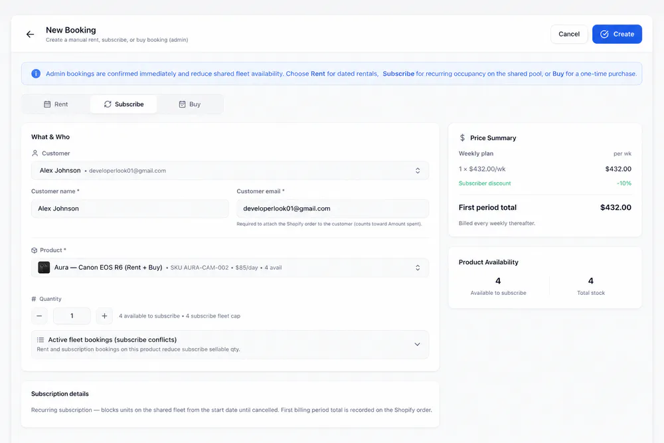Click '4 available to subscribe' quantity hint
This screenshot has width=664, height=443.
149,316
